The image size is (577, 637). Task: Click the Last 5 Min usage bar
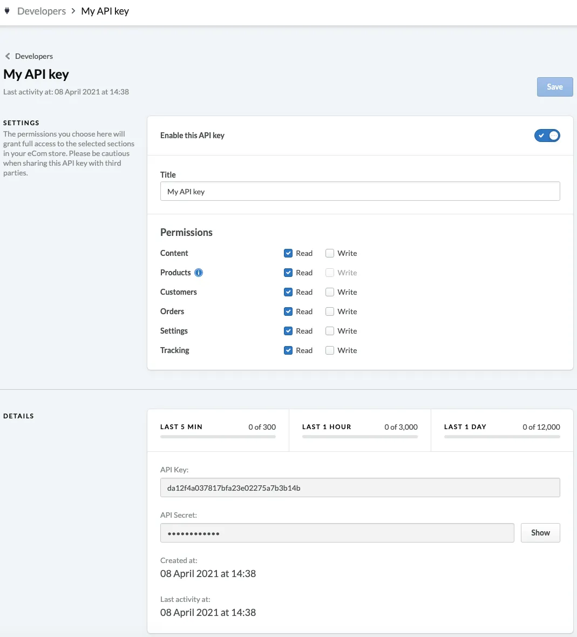[x=218, y=437]
